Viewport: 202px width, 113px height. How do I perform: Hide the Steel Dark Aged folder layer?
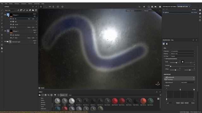[5, 41]
